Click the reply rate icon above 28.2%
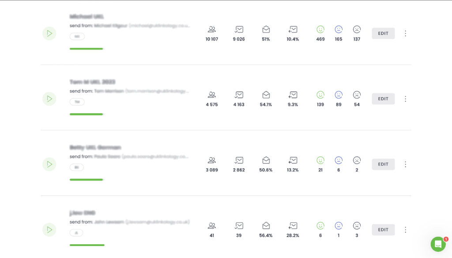Viewport: 452px width, 258px height. tap(293, 226)
